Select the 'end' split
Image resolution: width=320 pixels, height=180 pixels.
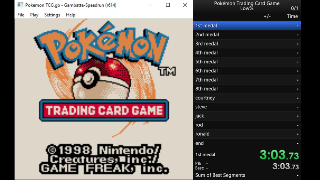pos(247,143)
